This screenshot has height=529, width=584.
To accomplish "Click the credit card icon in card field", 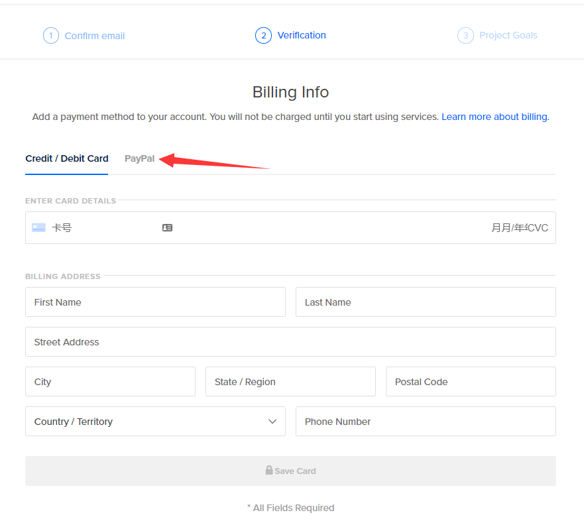I will 38,227.
